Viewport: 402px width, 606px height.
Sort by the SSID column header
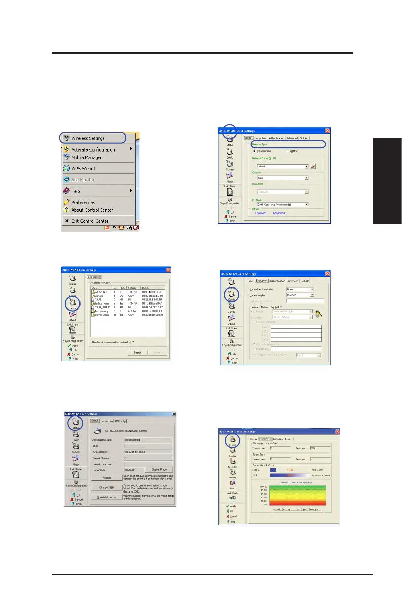coord(101,288)
